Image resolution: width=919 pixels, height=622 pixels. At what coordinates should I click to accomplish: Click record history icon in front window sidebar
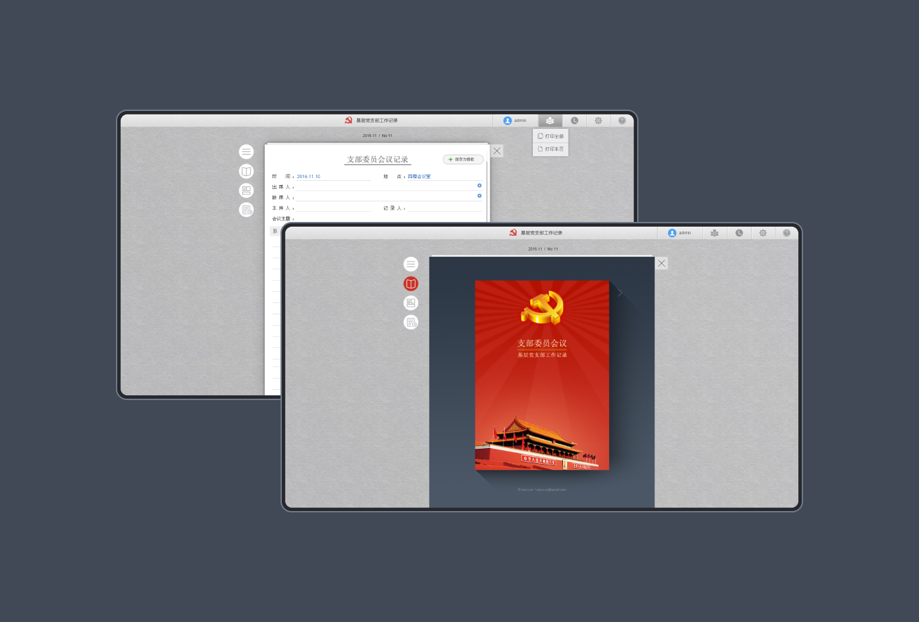411,322
